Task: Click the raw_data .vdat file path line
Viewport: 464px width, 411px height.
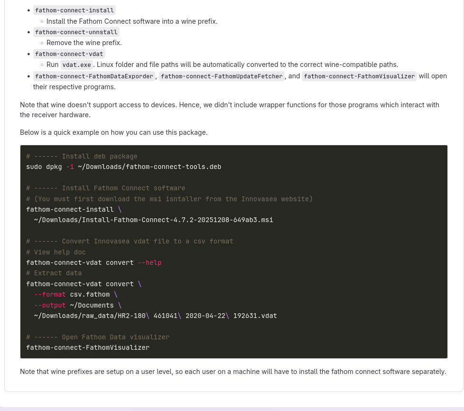Action: click(x=155, y=316)
